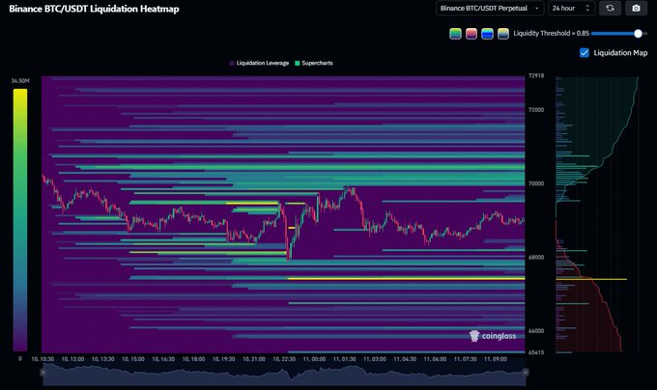The height and width of the screenshot is (390, 657).
Task: Select the red-pink color theme swatch
Action: coord(471,34)
